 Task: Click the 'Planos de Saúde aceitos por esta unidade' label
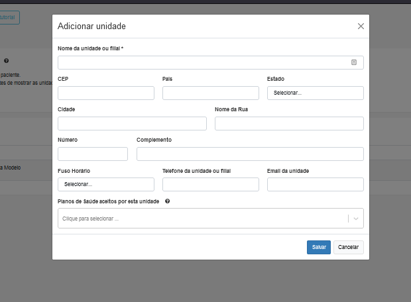click(x=108, y=201)
